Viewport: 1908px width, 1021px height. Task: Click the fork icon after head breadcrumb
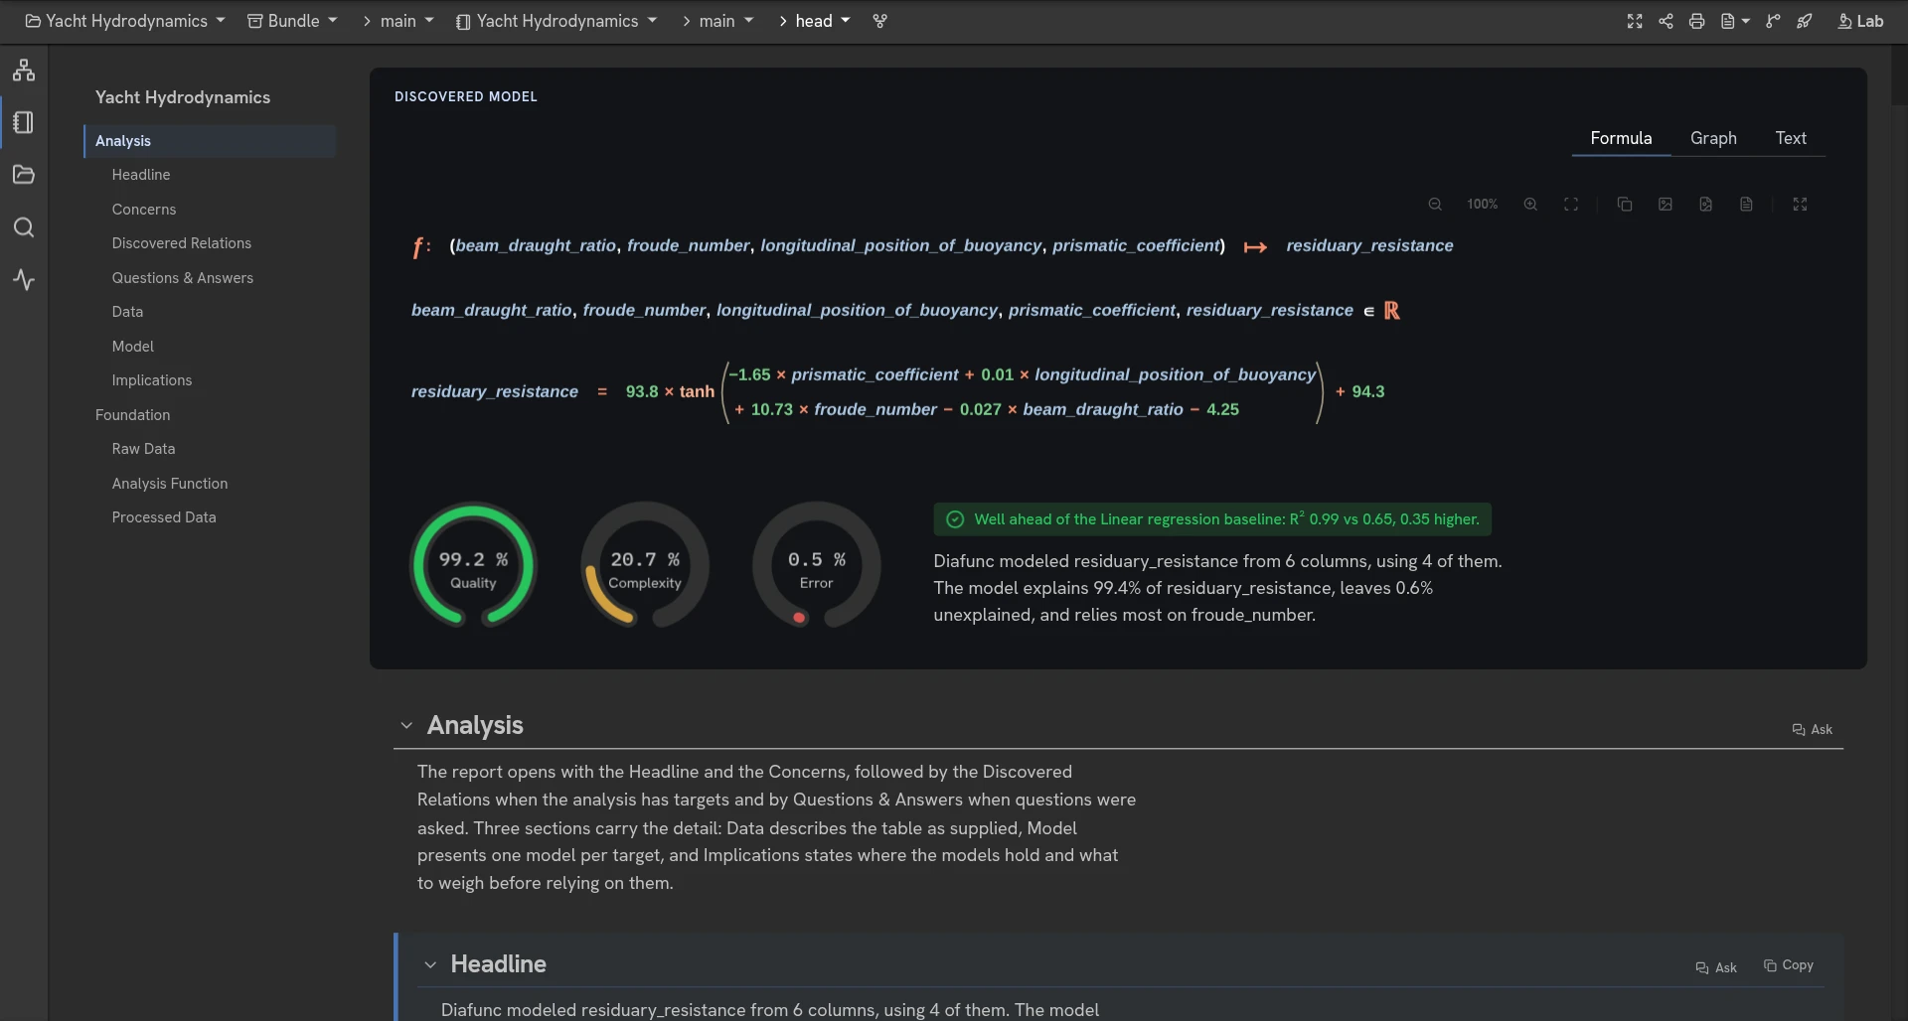tap(879, 21)
